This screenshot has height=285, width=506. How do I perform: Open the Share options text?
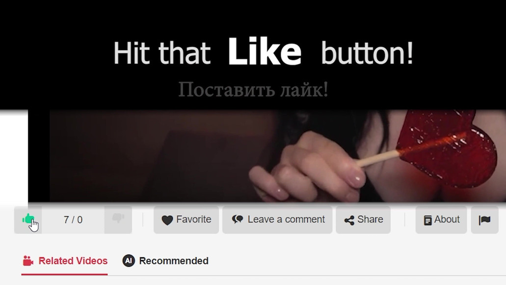coord(370,220)
